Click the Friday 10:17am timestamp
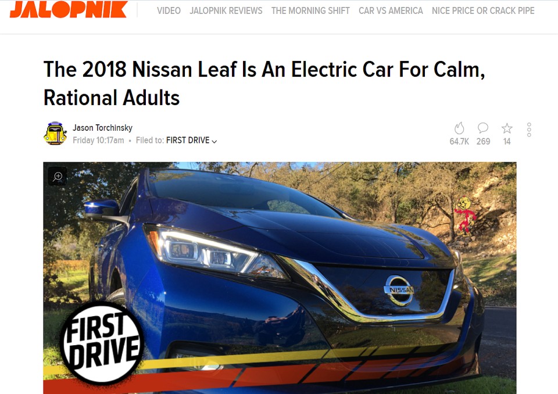Viewport: 558px width, 394px height. [98, 140]
